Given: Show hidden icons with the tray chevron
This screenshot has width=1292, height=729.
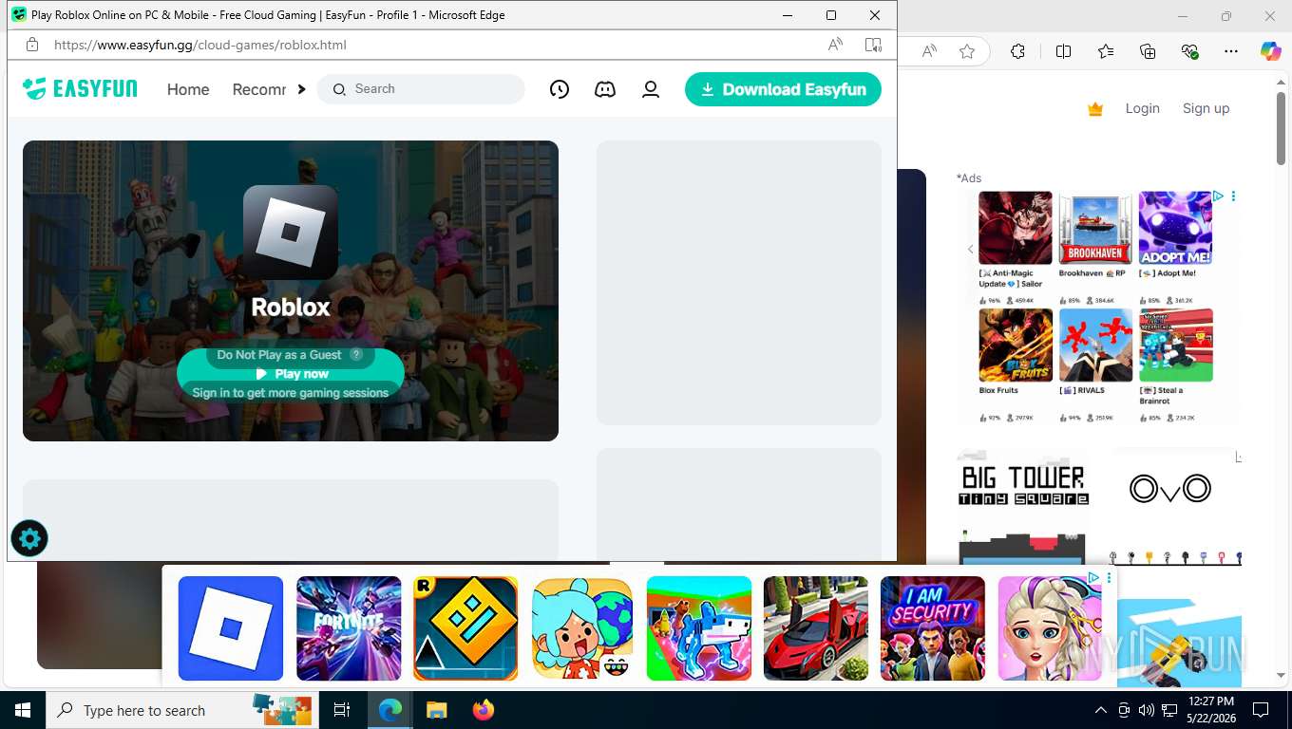Looking at the screenshot, I should point(1101,710).
